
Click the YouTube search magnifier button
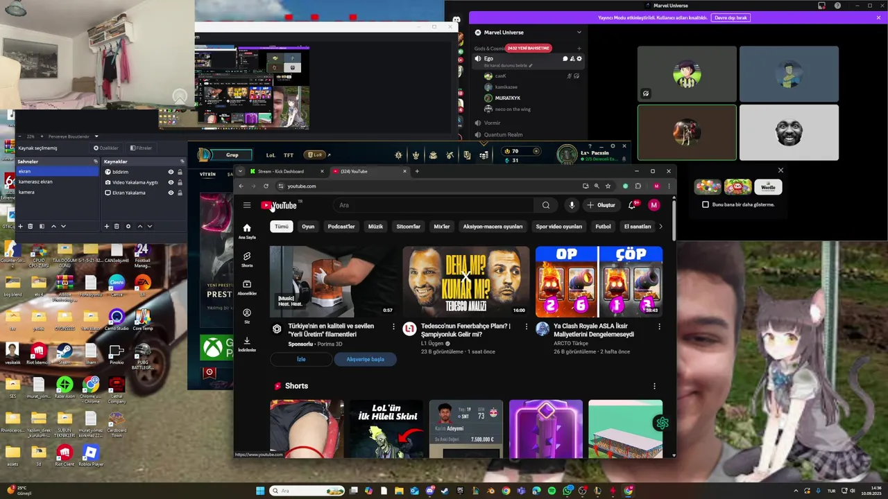[x=546, y=205]
